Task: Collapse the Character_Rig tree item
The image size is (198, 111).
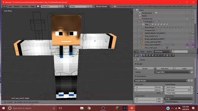Action: pos(137,19)
